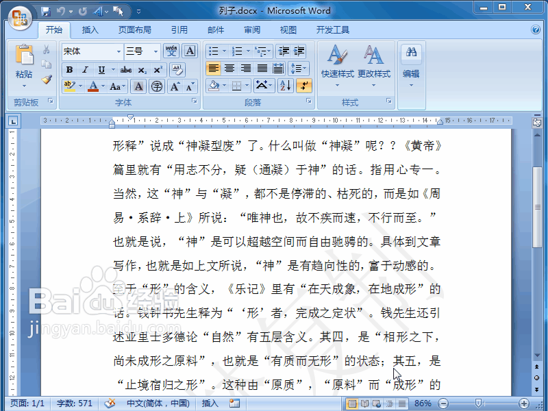Screen dimensions: 548x411
Task: Open line spacing dropdown
Action: click(299, 68)
